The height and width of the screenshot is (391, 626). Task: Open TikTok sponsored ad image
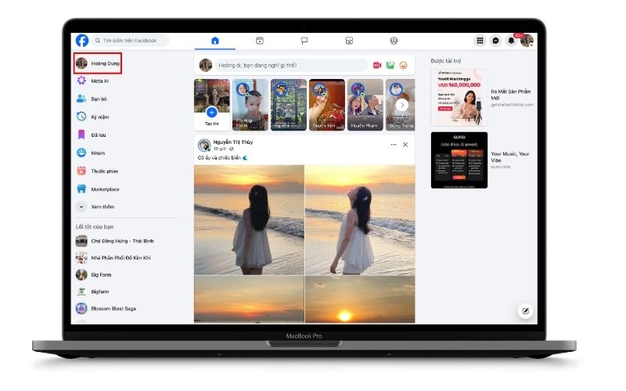459,98
